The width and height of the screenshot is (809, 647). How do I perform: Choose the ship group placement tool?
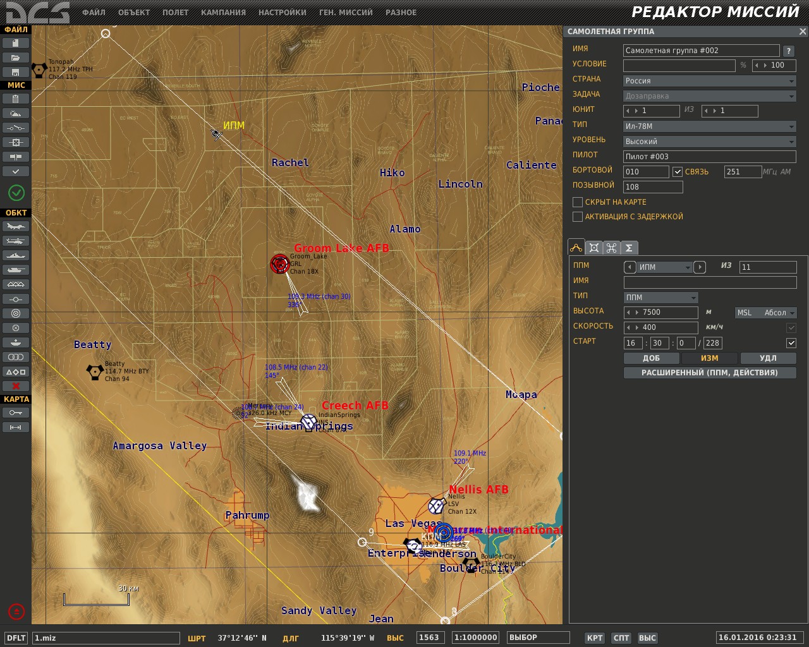(16, 255)
